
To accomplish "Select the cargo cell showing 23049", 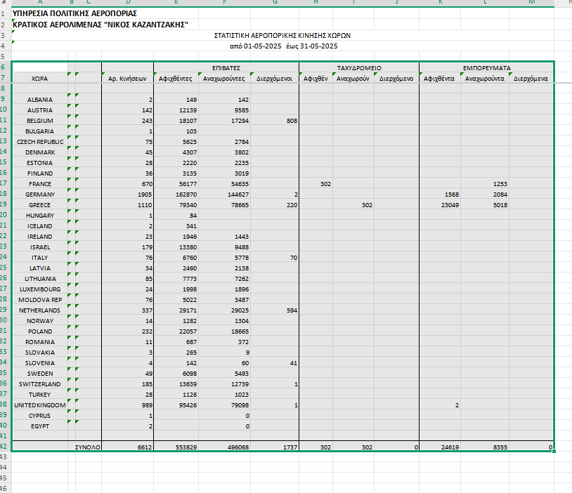I will pyautogui.click(x=441, y=204).
